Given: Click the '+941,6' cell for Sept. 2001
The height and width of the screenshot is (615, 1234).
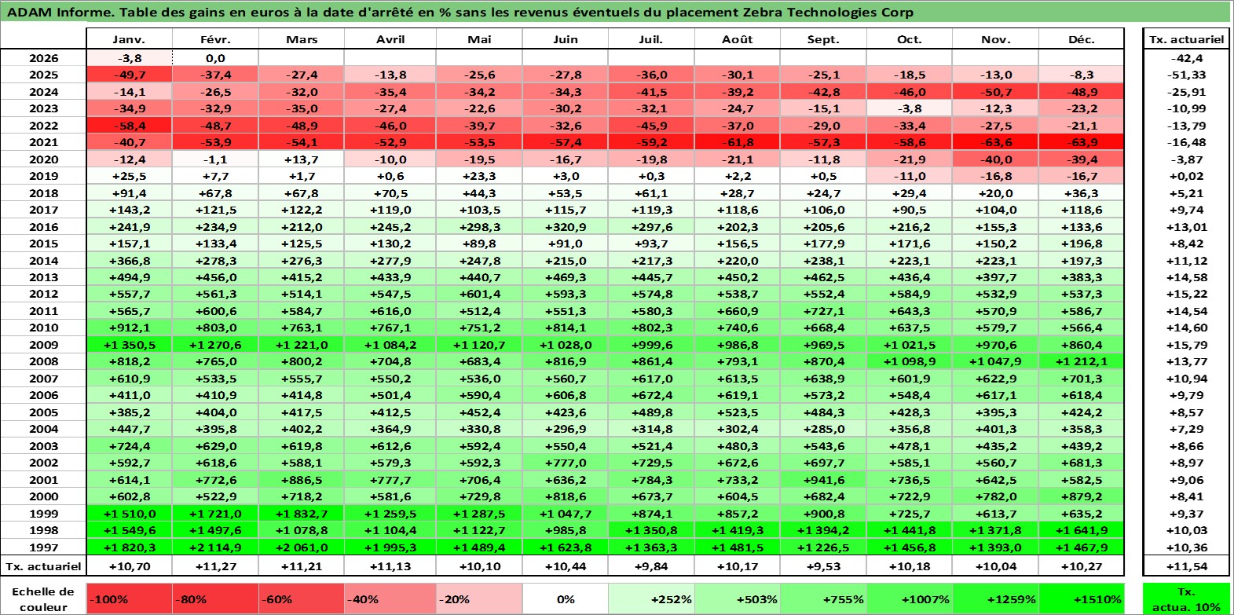Looking at the screenshot, I should (823, 480).
